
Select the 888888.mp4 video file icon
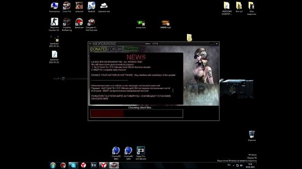point(166,24)
